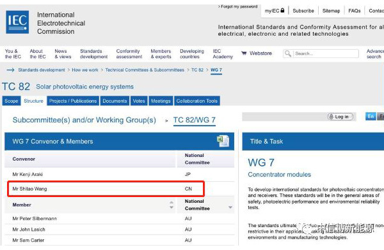
Task: Click the breadcrumb arrow icon
Action: 10,70
